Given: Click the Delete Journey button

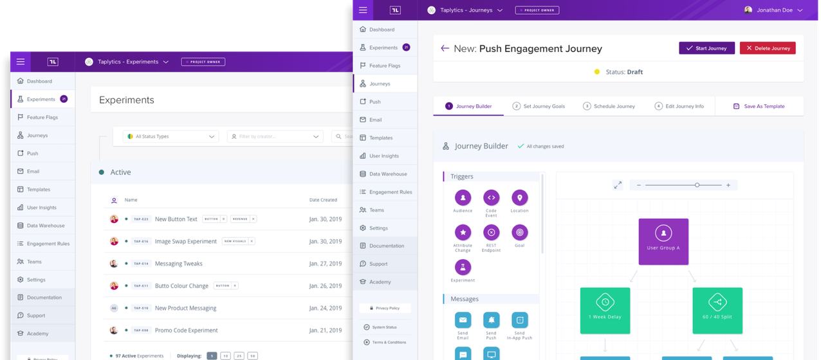Looking at the screenshot, I should [x=768, y=48].
